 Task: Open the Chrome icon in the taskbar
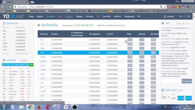(x=30, y=107)
